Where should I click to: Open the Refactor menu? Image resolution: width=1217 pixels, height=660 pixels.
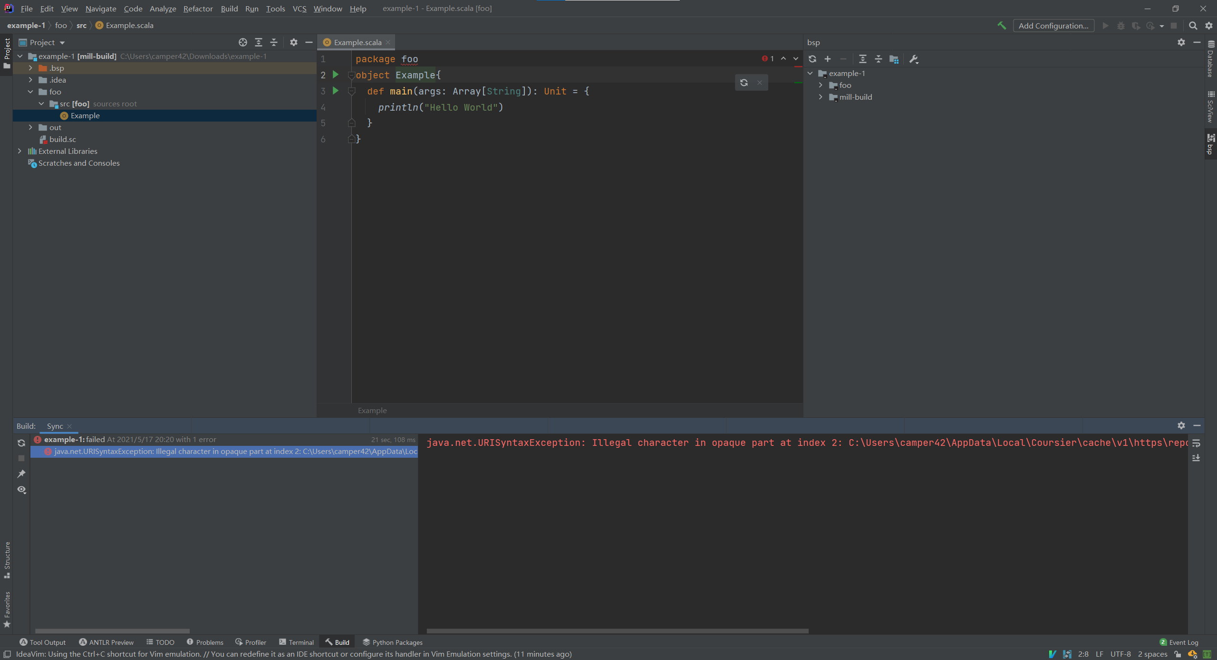tap(198, 9)
